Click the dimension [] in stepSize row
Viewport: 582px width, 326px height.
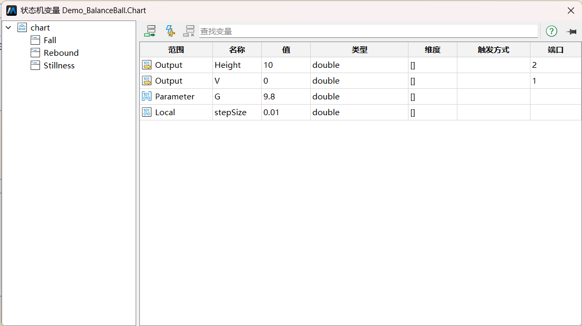pyautogui.click(x=432, y=112)
